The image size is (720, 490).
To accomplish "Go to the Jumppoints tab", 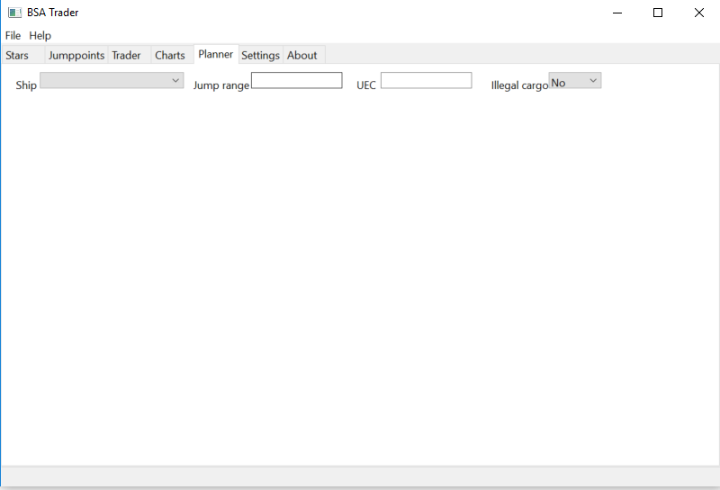I will pyautogui.click(x=76, y=55).
